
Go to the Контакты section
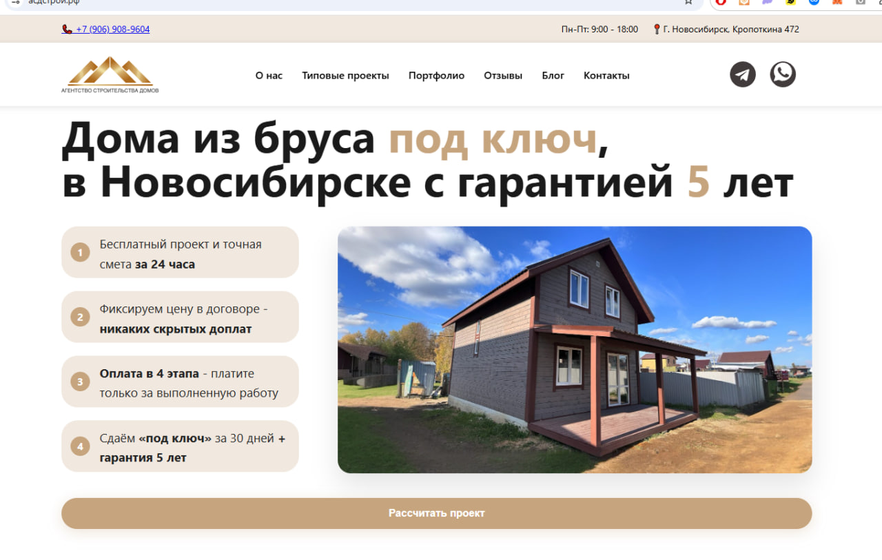(x=606, y=75)
